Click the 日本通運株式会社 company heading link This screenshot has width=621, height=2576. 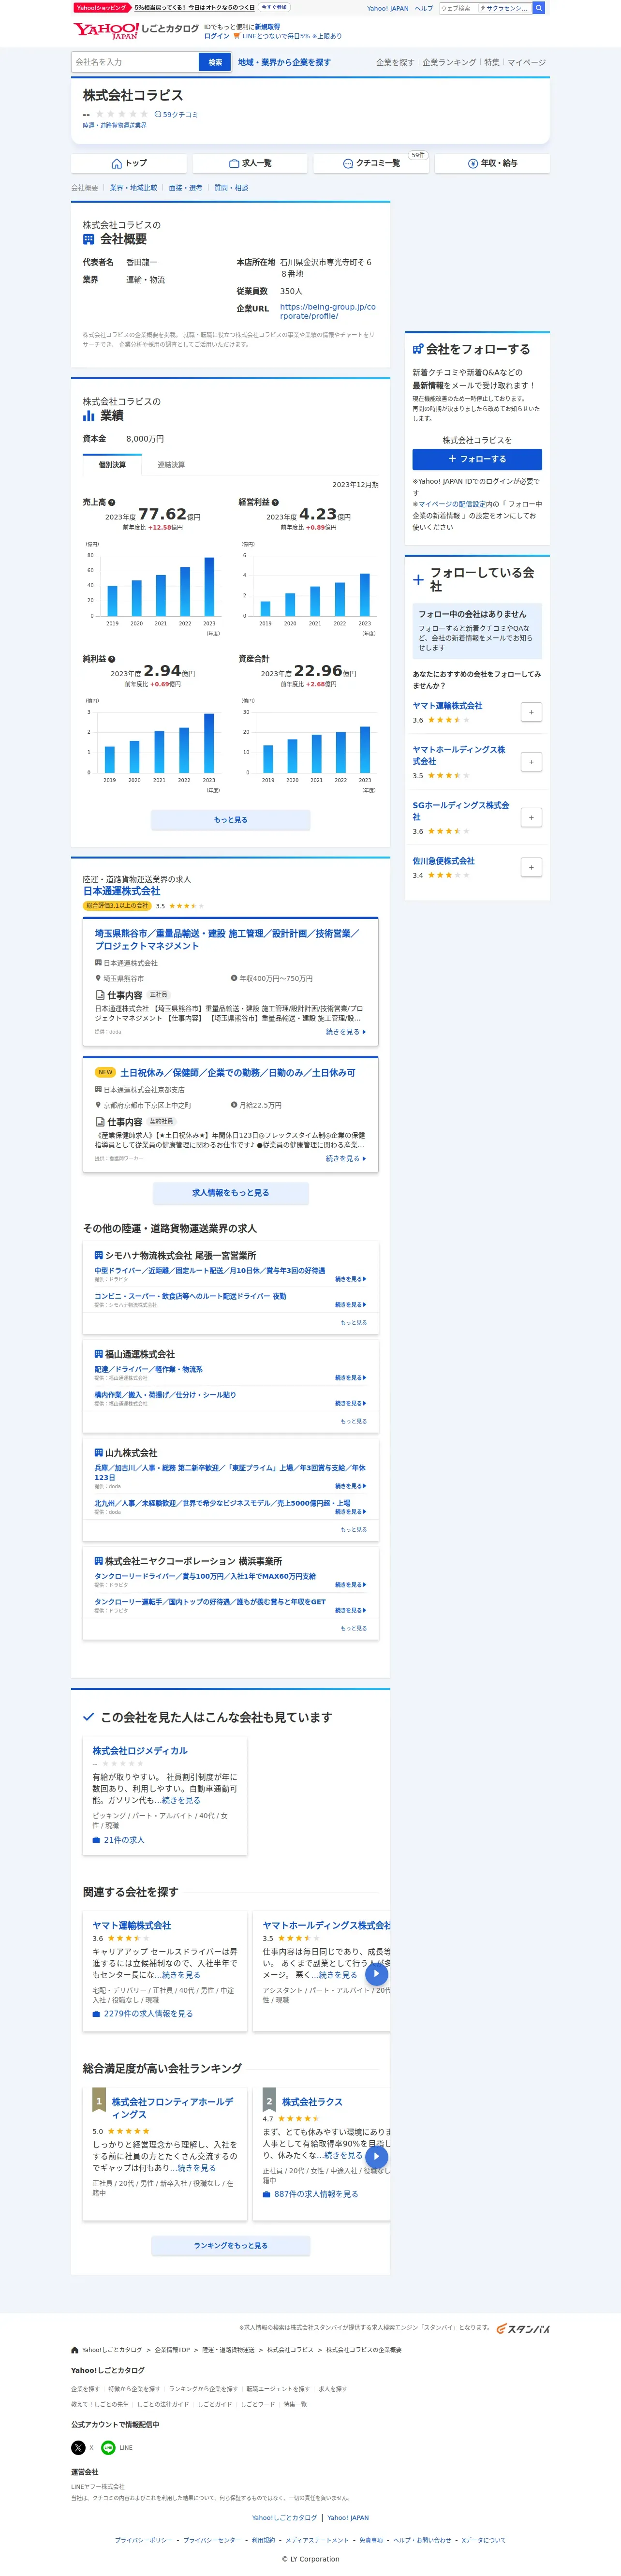[x=121, y=891]
